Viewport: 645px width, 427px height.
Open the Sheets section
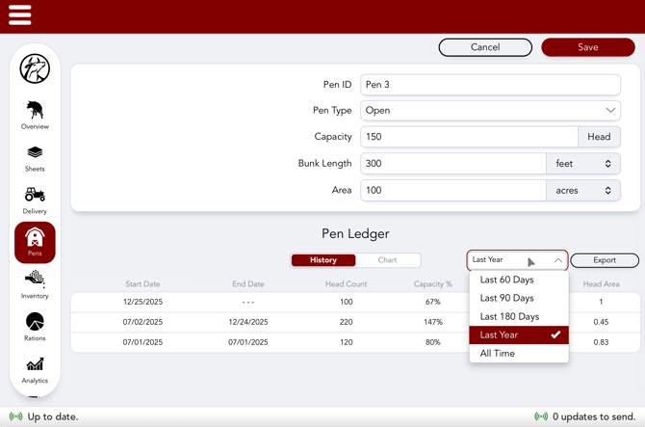click(35, 158)
